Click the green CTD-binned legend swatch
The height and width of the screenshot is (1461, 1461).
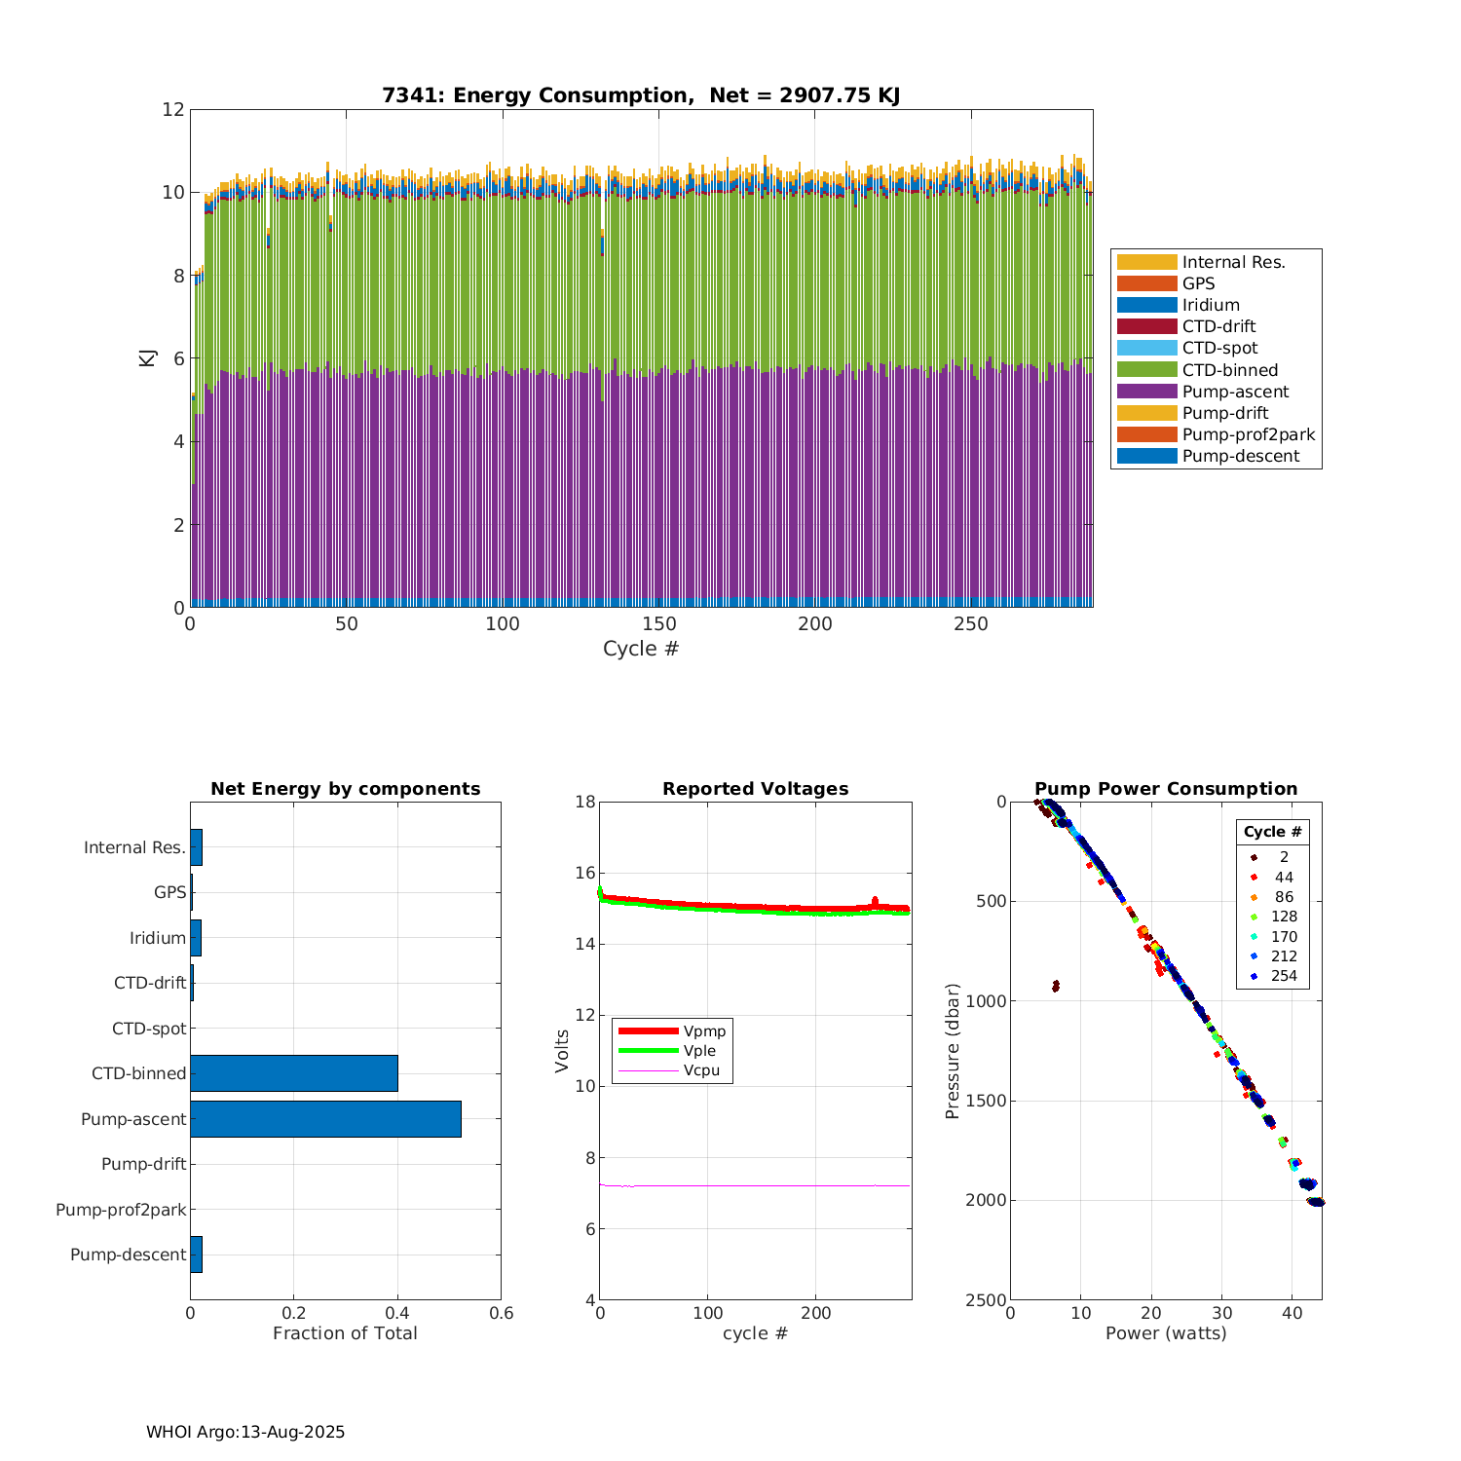point(1146,370)
